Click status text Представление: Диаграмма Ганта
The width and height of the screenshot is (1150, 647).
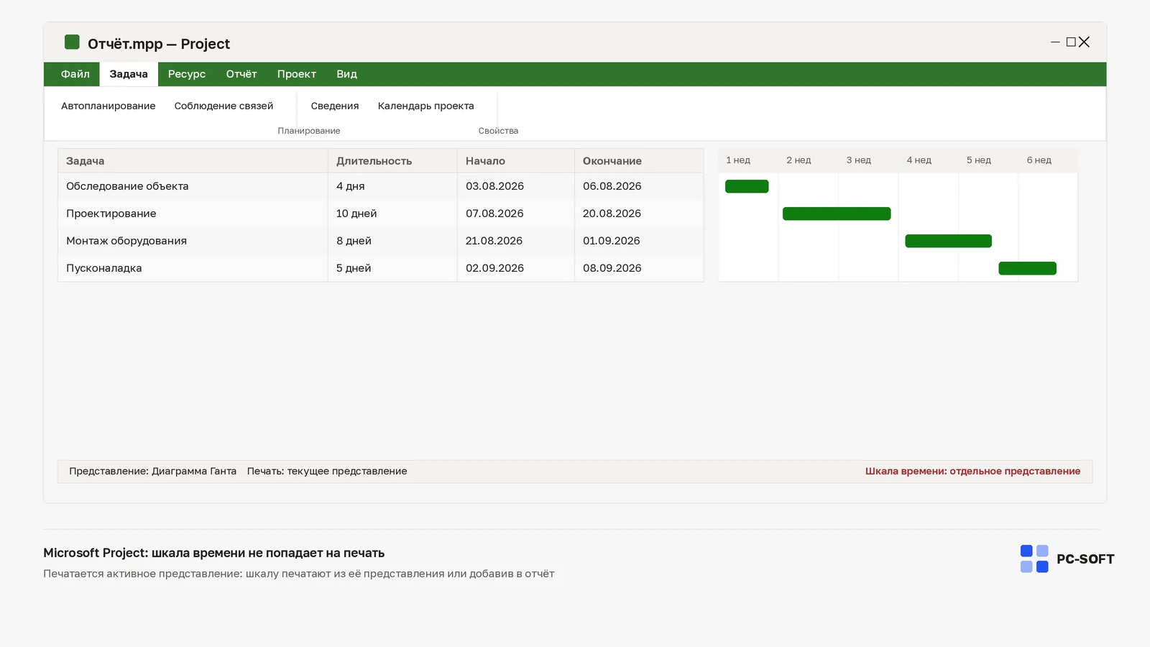click(x=152, y=471)
